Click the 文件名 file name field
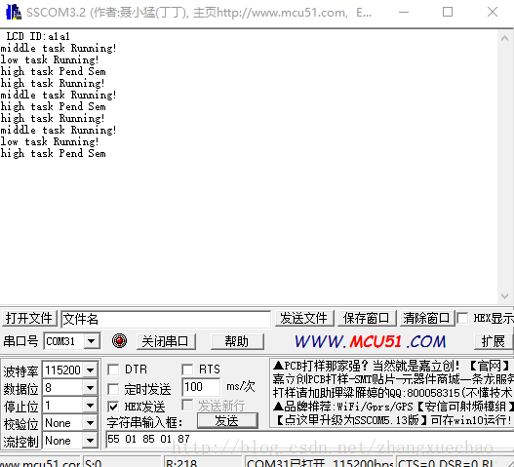 [166, 319]
